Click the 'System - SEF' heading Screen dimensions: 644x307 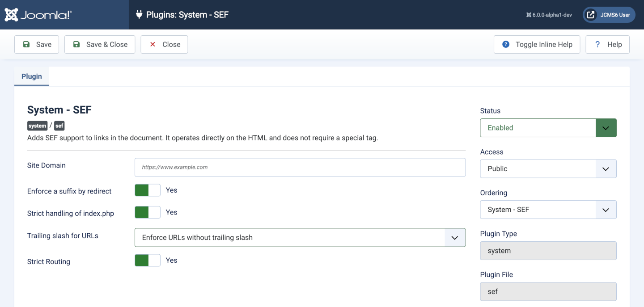point(59,110)
